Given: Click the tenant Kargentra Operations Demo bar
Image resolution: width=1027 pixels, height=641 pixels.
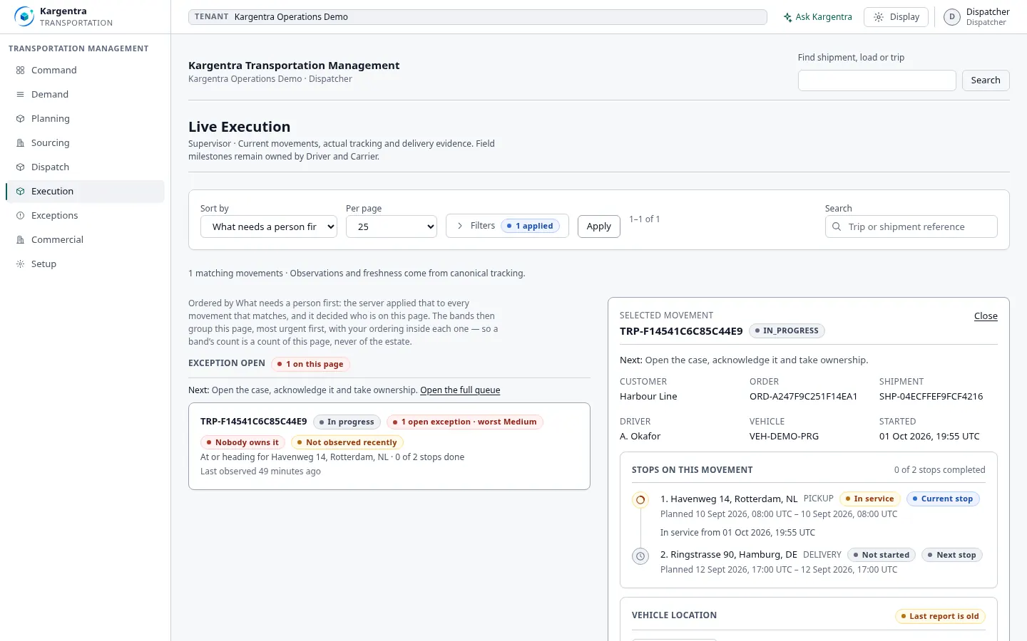Looking at the screenshot, I should pyautogui.click(x=478, y=17).
